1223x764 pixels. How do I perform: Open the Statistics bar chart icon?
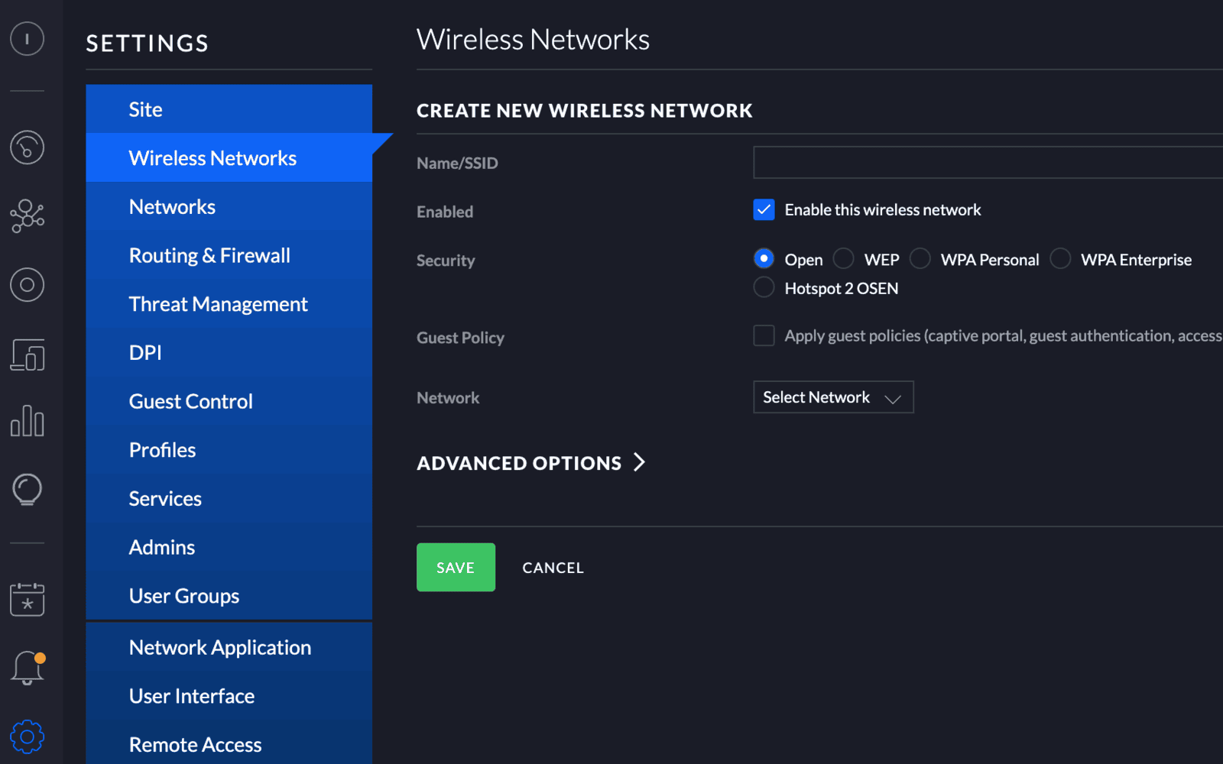tap(27, 421)
